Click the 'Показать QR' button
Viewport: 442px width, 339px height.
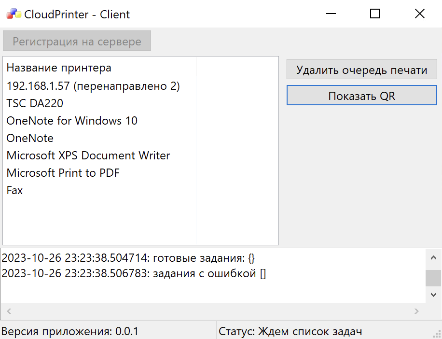[x=361, y=96]
